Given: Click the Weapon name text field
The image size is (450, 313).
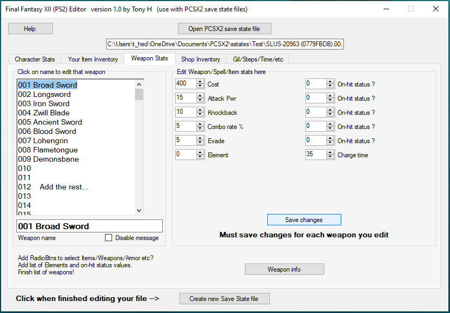Looking at the screenshot, I should click(90, 226).
